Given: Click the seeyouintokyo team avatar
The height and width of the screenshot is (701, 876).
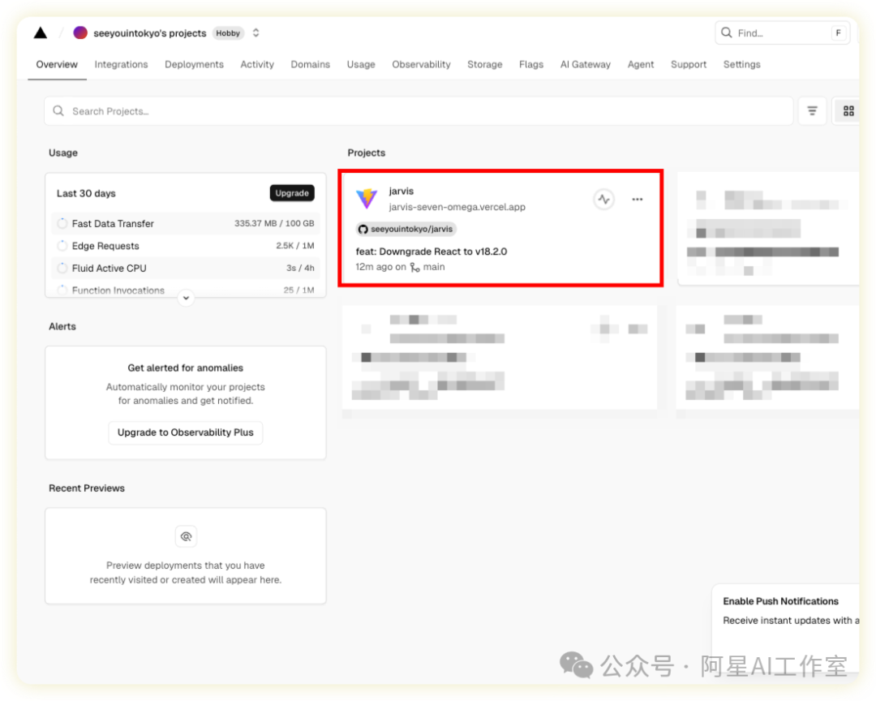Looking at the screenshot, I should coord(80,33).
